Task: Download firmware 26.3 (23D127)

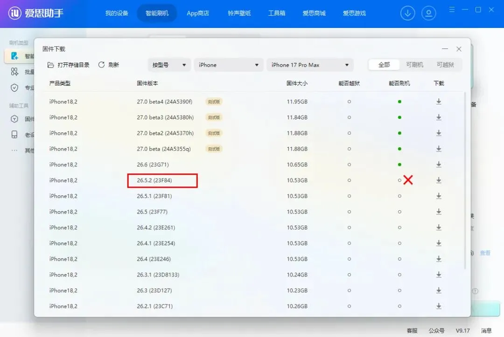Action: point(439,290)
